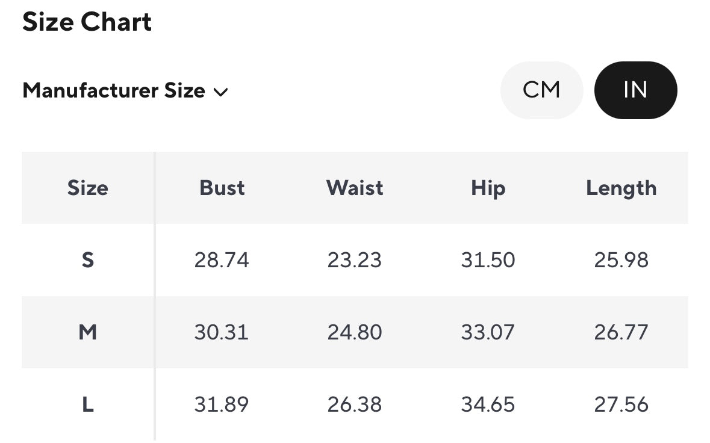Click length value 25.98 for size S
710x443 pixels.
[x=621, y=260]
